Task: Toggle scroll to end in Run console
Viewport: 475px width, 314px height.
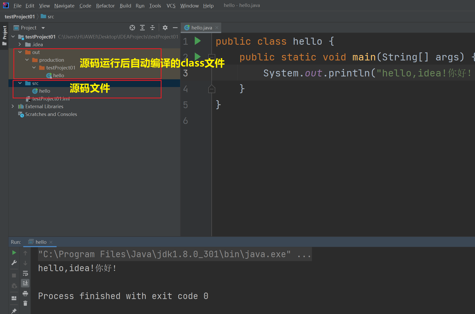Action: 25,283
